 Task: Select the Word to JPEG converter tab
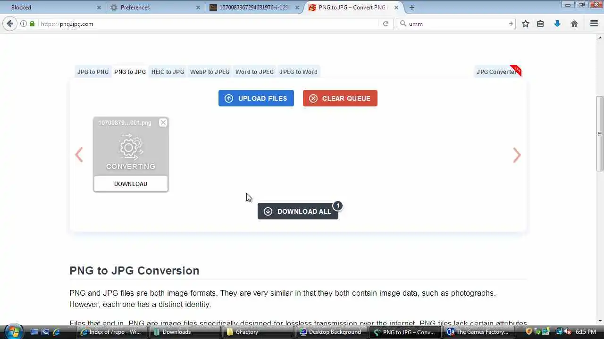pyautogui.click(x=254, y=72)
